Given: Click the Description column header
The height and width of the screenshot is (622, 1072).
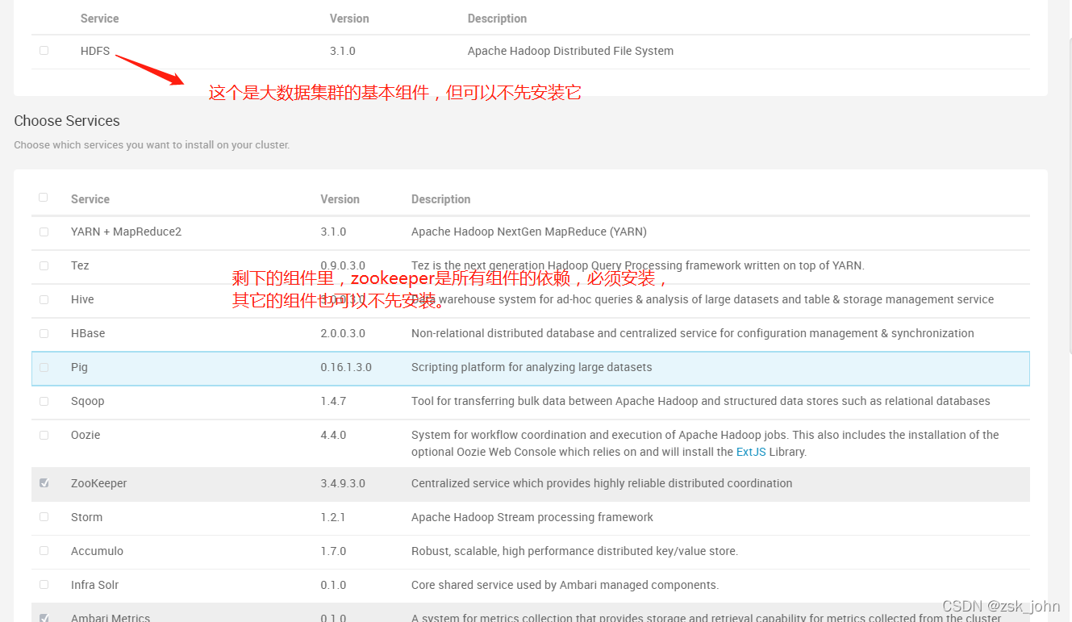Looking at the screenshot, I should point(440,199).
